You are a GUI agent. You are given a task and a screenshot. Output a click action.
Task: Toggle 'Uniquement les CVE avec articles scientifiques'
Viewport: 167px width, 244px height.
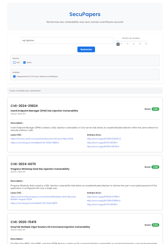[14, 77]
